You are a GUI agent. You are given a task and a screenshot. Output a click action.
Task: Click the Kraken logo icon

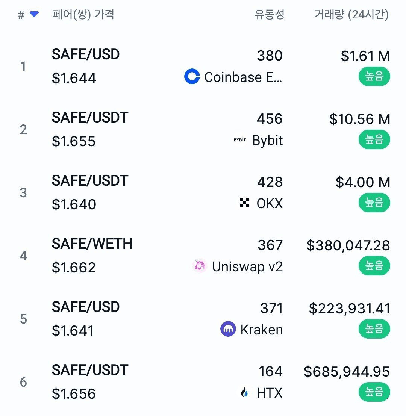(228, 329)
